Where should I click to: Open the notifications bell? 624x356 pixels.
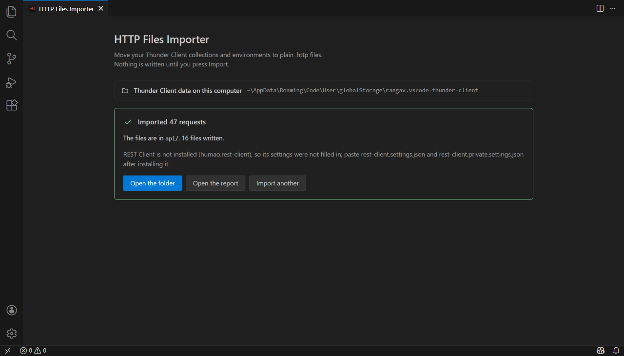pyautogui.click(x=616, y=351)
